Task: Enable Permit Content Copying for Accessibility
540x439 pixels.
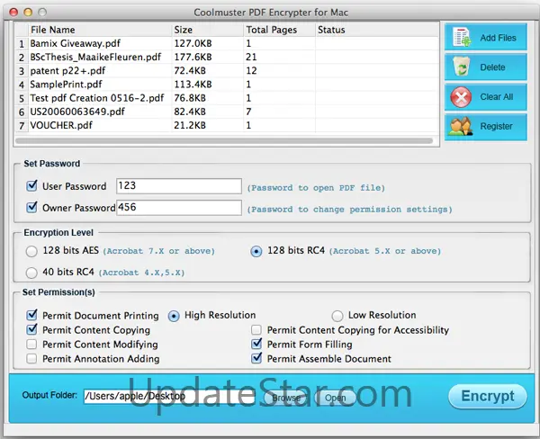Action: (256, 329)
